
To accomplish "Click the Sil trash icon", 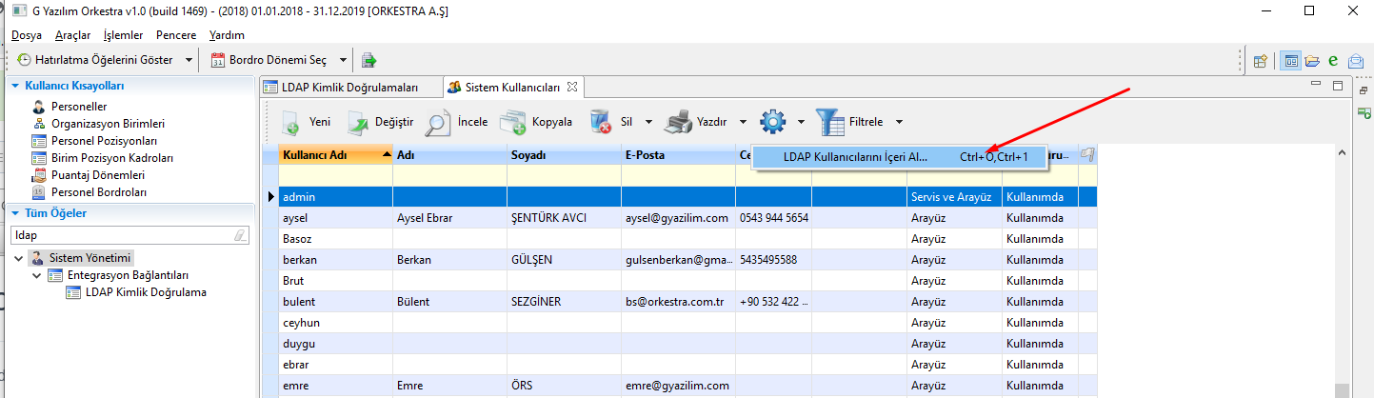I will point(601,122).
